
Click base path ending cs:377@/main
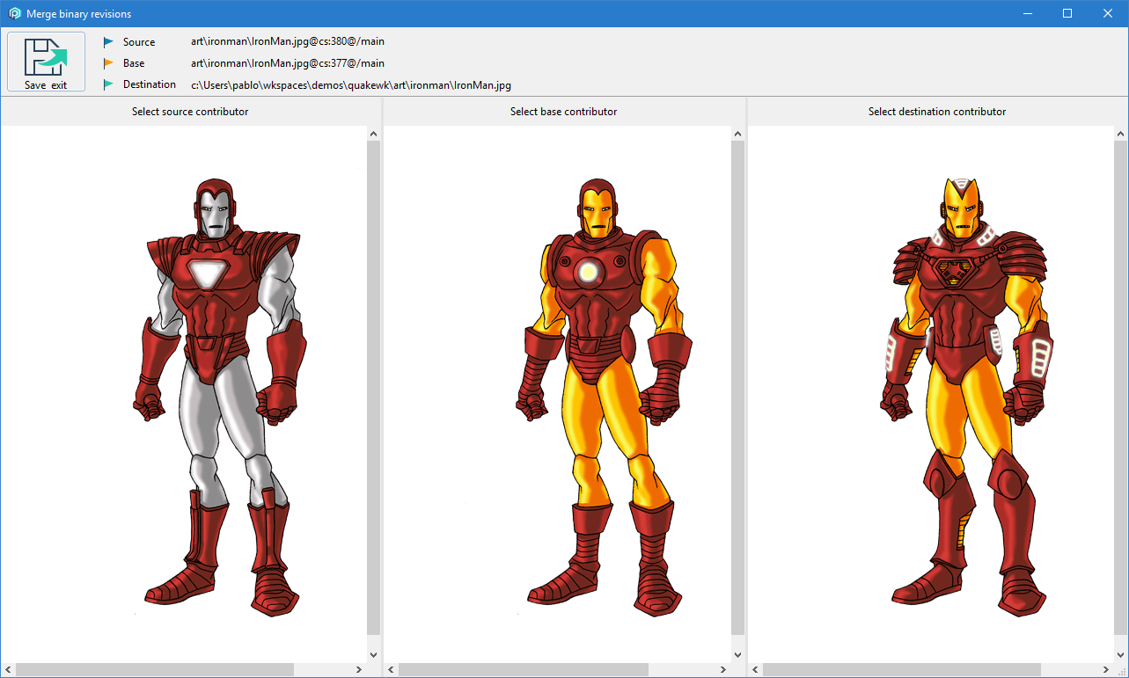click(288, 63)
